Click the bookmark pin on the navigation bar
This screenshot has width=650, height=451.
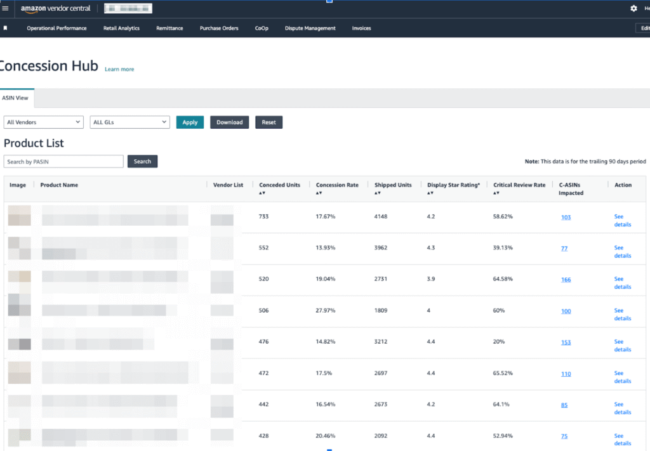pos(6,28)
